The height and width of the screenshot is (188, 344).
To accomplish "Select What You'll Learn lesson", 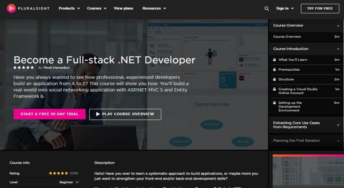I will point(306,60).
